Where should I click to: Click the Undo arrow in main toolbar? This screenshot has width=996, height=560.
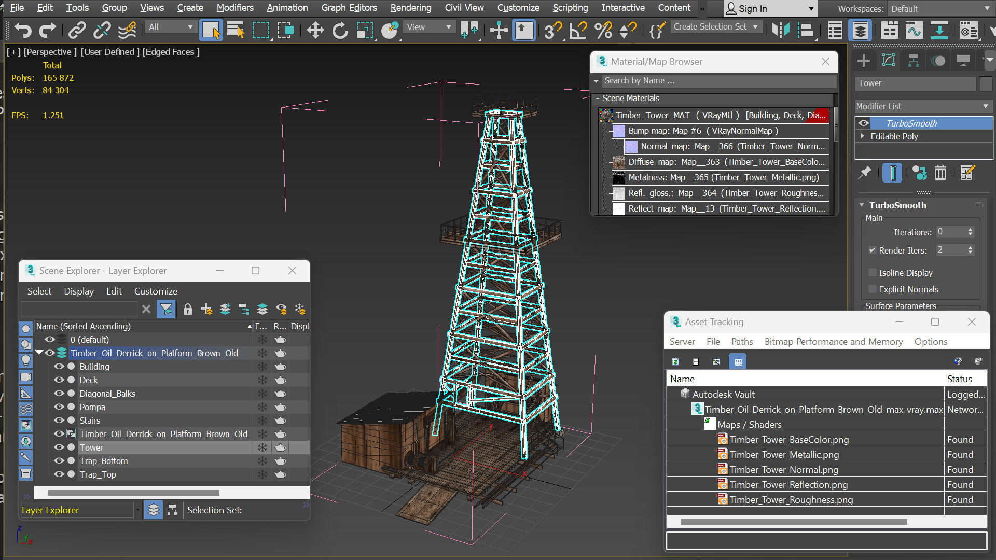(23, 30)
